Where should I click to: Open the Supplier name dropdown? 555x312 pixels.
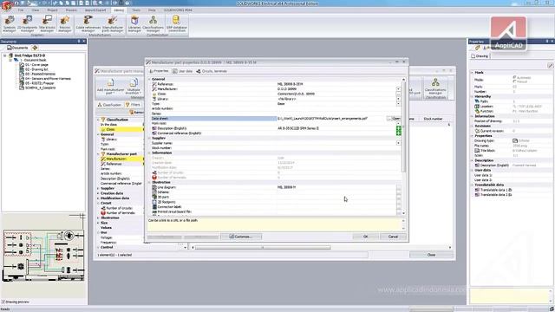399,143
